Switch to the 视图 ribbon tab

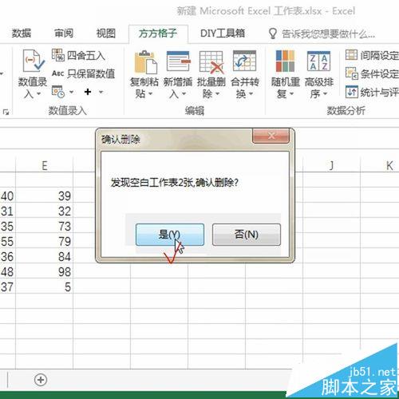click(x=106, y=34)
